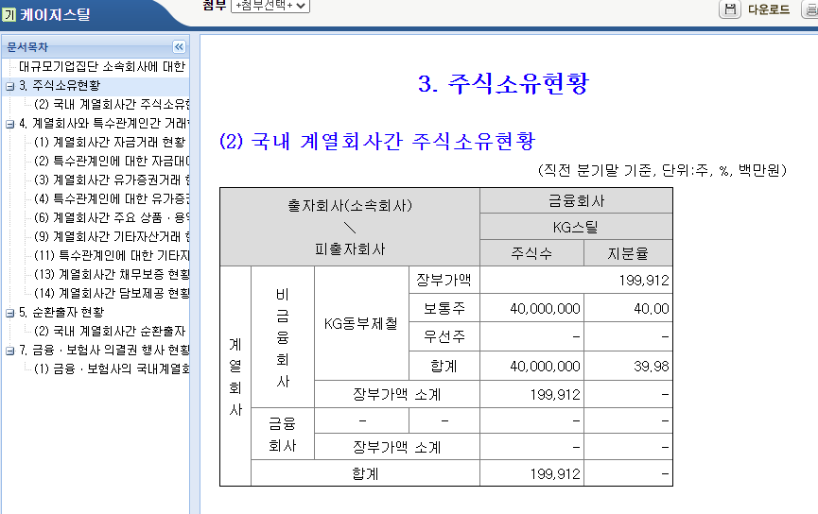Screen dimensions: 818x514
Task: Select '3. 주식소유현황' in the outline
Action: (60, 85)
